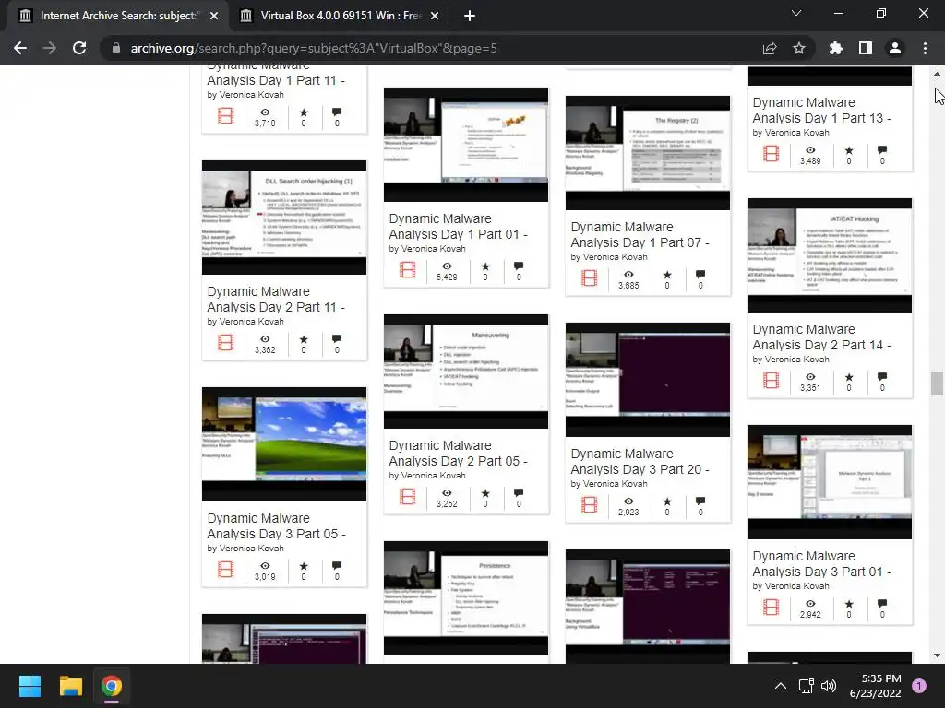The width and height of the screenshot is (945, 708).
Task: Close the Internet Archive Search tab
Action: (214, 16)
